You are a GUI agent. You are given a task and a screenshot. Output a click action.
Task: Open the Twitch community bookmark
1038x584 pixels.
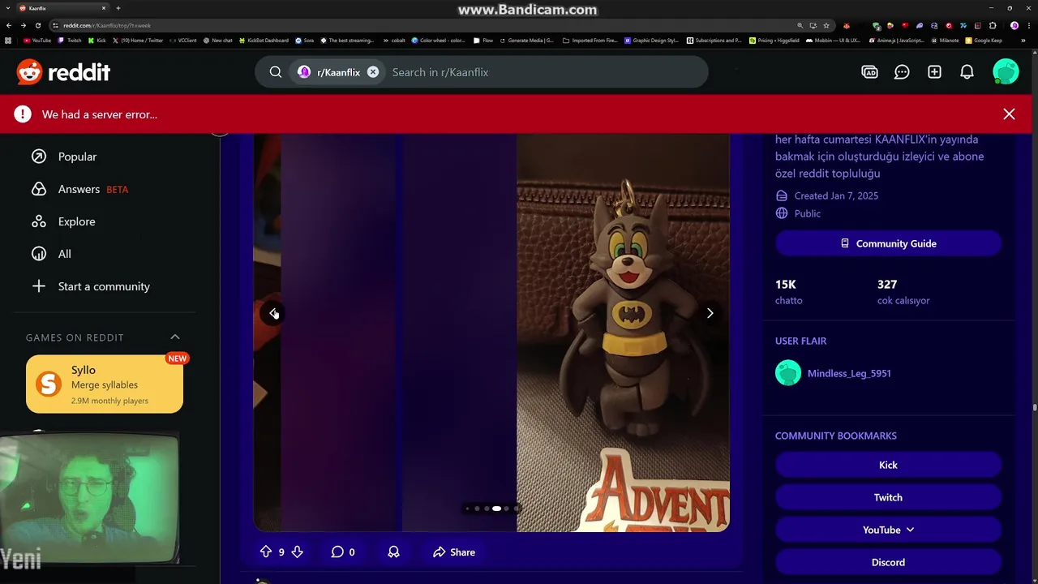pyautogui.click(x=888, y=497)
